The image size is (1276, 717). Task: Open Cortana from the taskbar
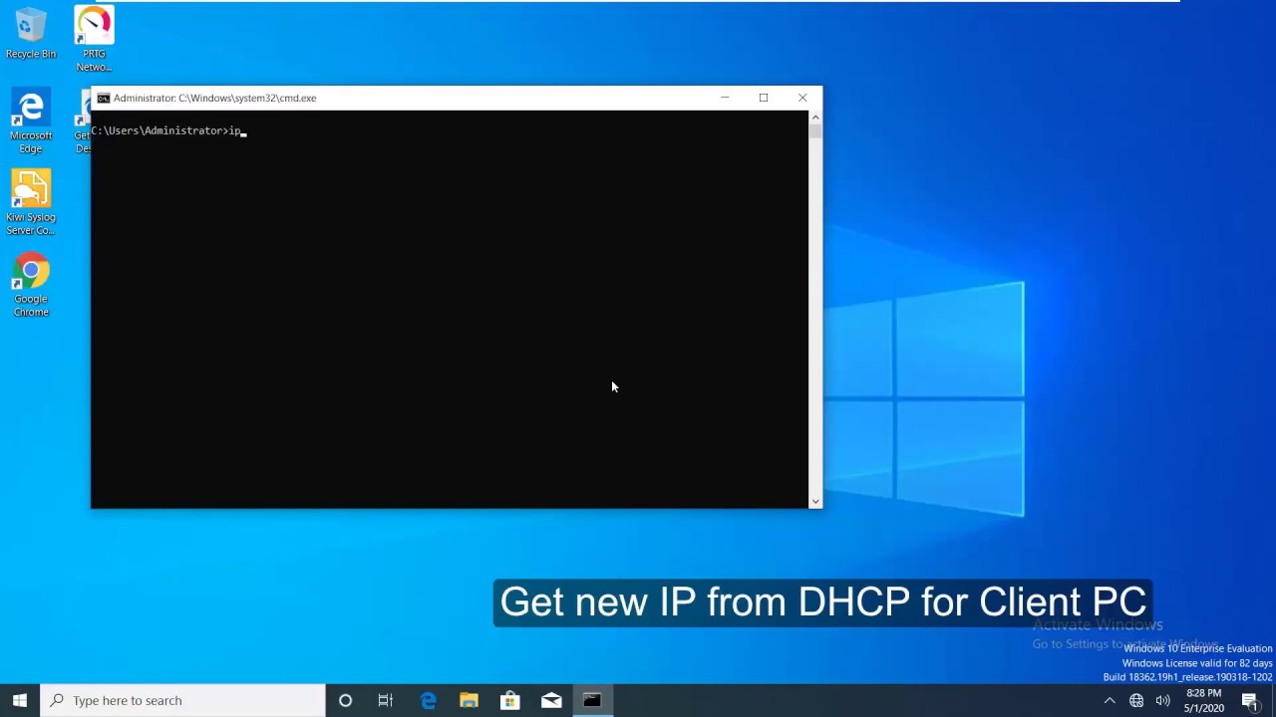345,700
